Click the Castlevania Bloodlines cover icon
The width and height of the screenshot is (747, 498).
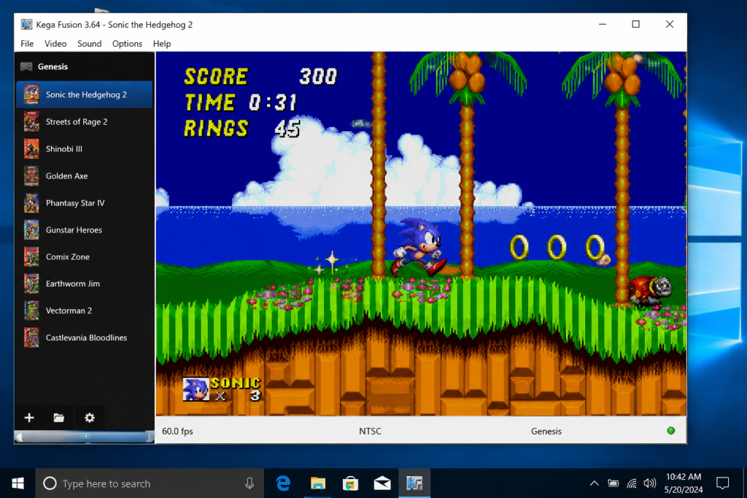click(31, 338)
